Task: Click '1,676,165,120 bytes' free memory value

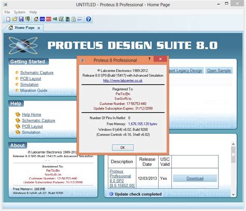Action: click(x=143, y=124)
